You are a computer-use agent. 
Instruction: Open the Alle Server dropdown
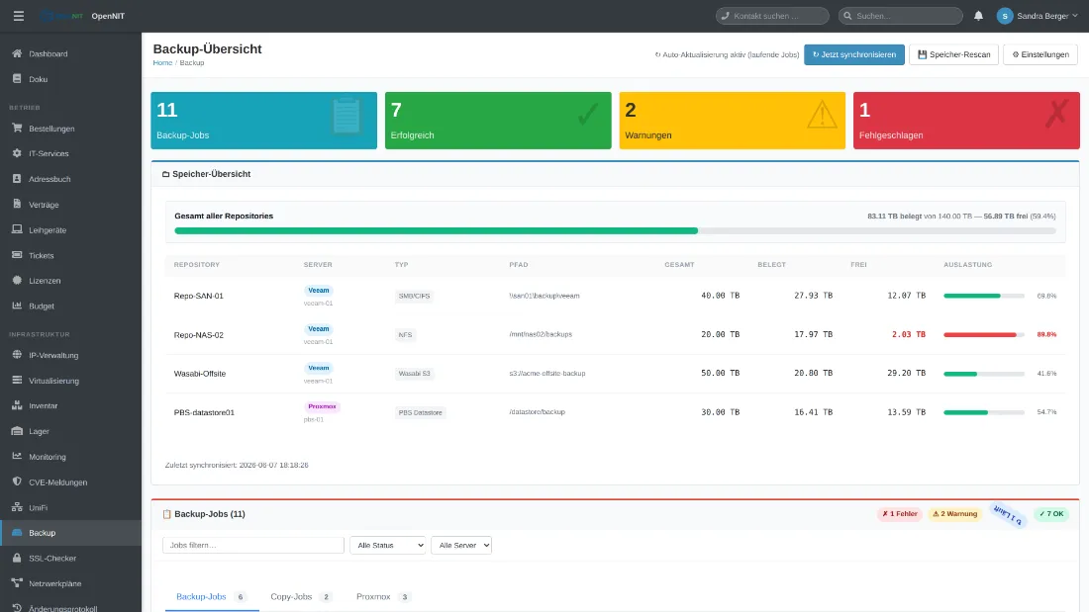click(x=461, y=546)
